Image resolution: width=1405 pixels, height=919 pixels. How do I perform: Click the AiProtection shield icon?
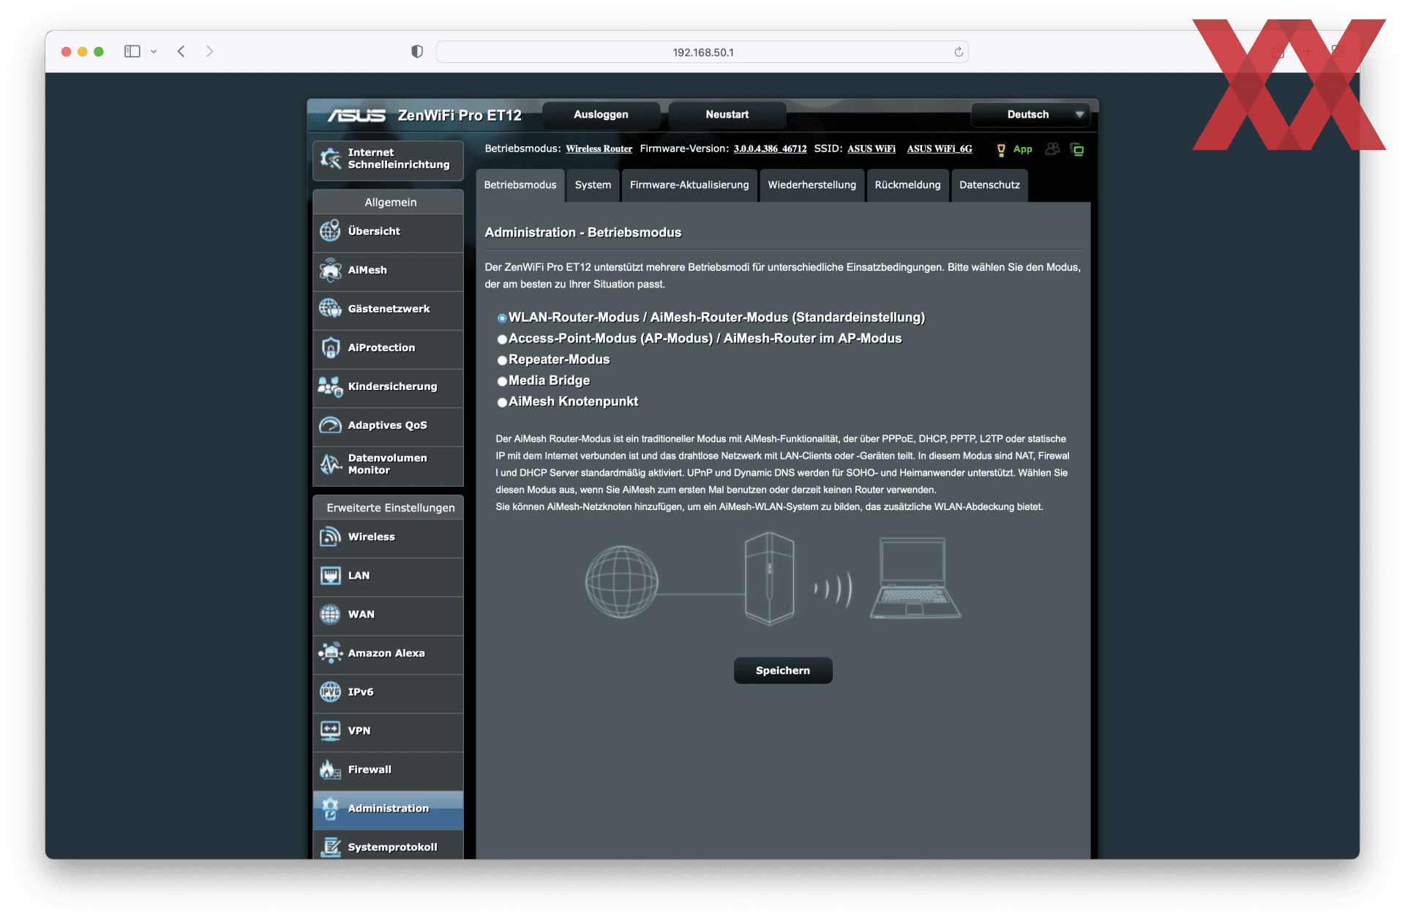pos(331,348)
